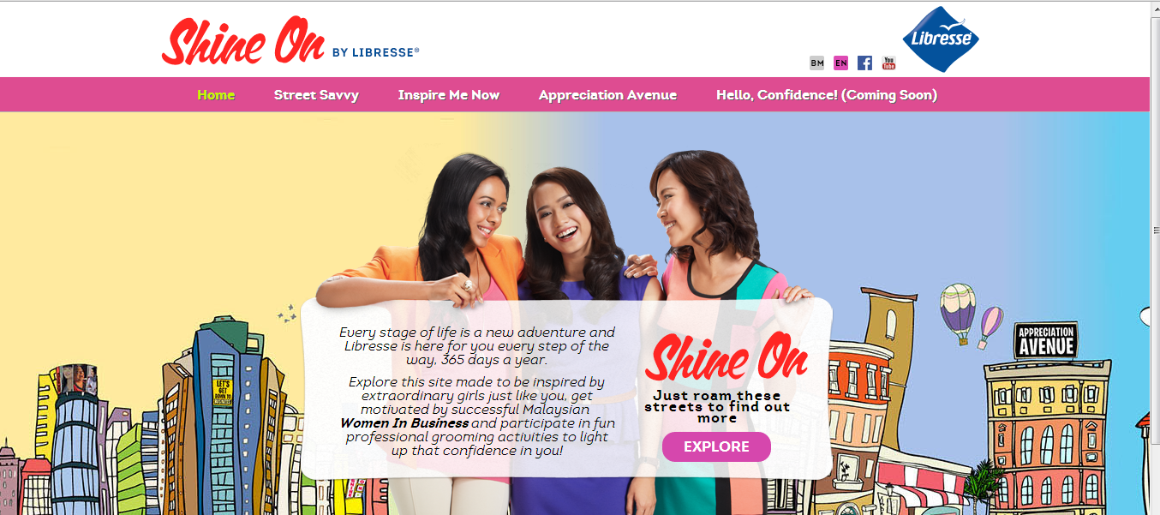Image resolution: width=1160 pixels, height=515 pixels.
Task: Select the EN language icon
Action: tap(840, 63)
